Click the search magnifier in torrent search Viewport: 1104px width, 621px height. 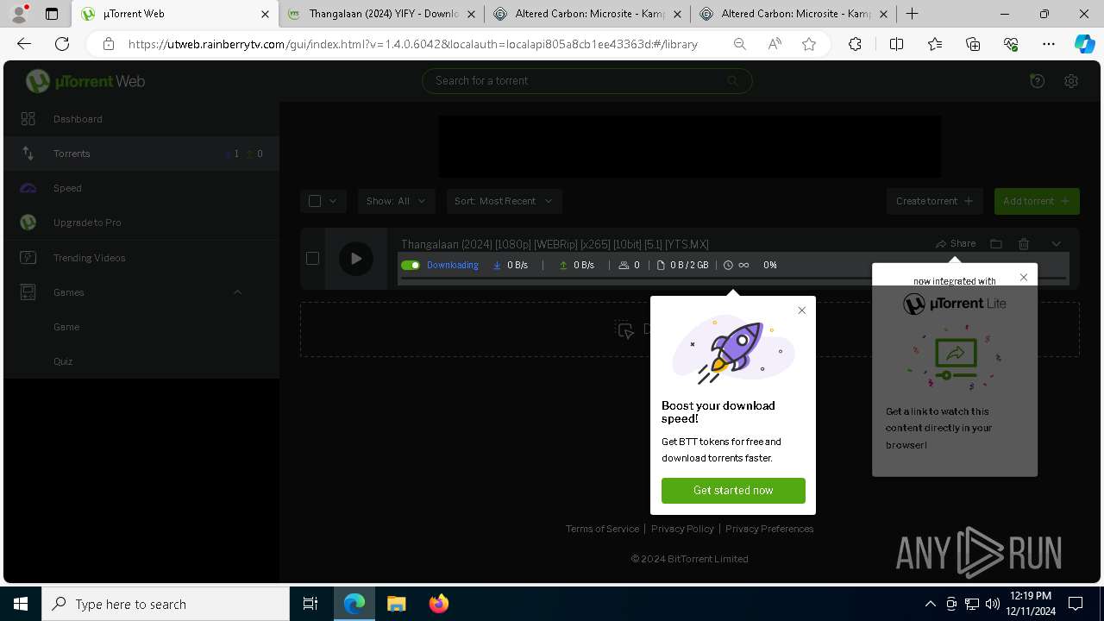pos(732,81)
